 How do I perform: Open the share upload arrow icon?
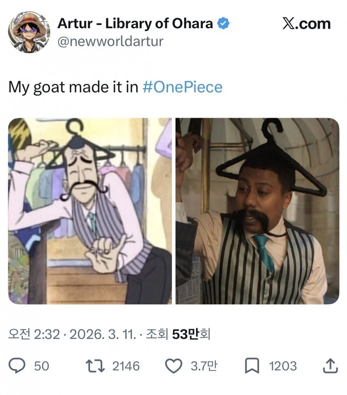(x=329, y=366)
